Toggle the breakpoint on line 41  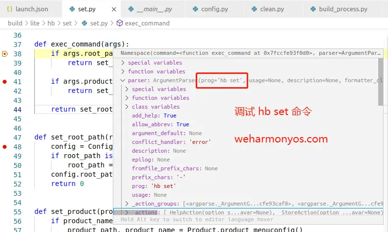[x=5, y=82]
